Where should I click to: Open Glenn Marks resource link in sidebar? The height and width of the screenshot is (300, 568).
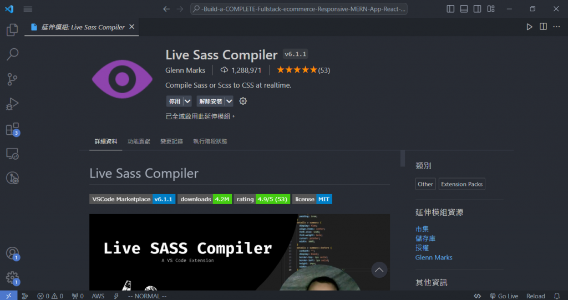tap(434, 258)
